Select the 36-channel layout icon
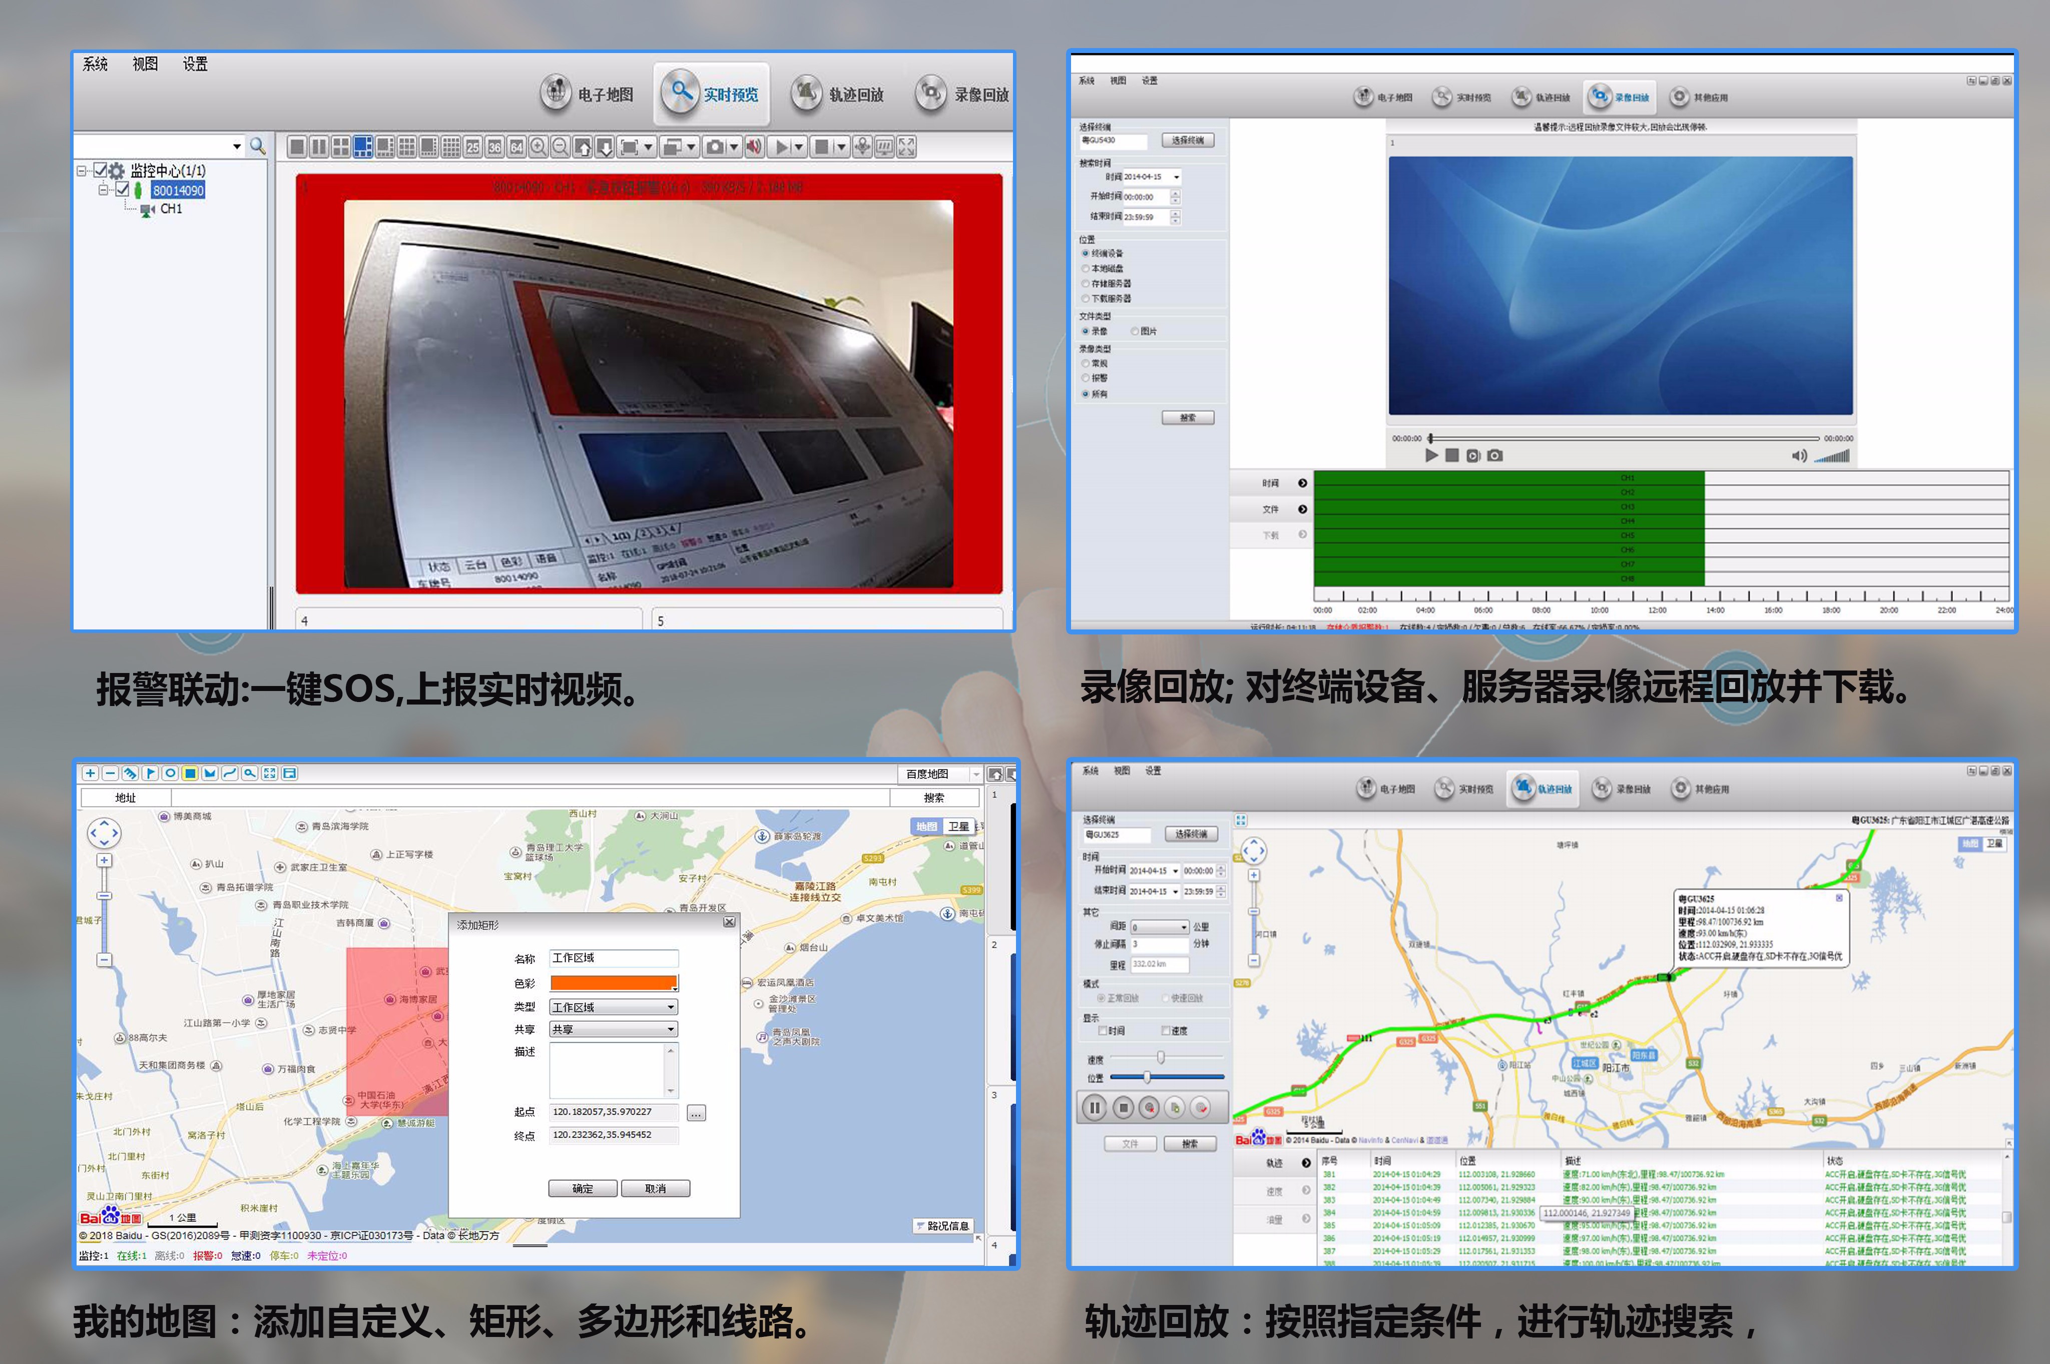 (x=494, y=147)
